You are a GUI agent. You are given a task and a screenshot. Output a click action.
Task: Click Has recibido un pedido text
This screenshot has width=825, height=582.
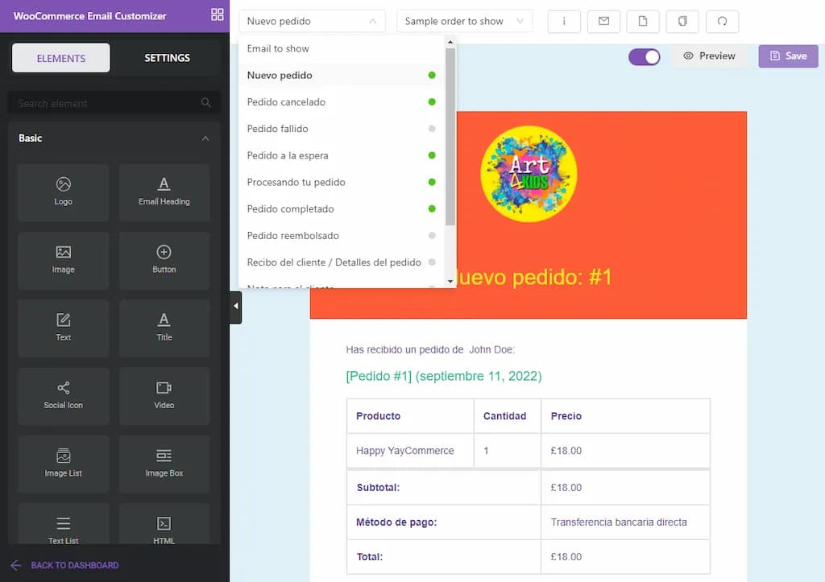coord(430,349)
